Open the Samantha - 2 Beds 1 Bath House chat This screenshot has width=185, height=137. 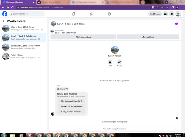point(23,47)
